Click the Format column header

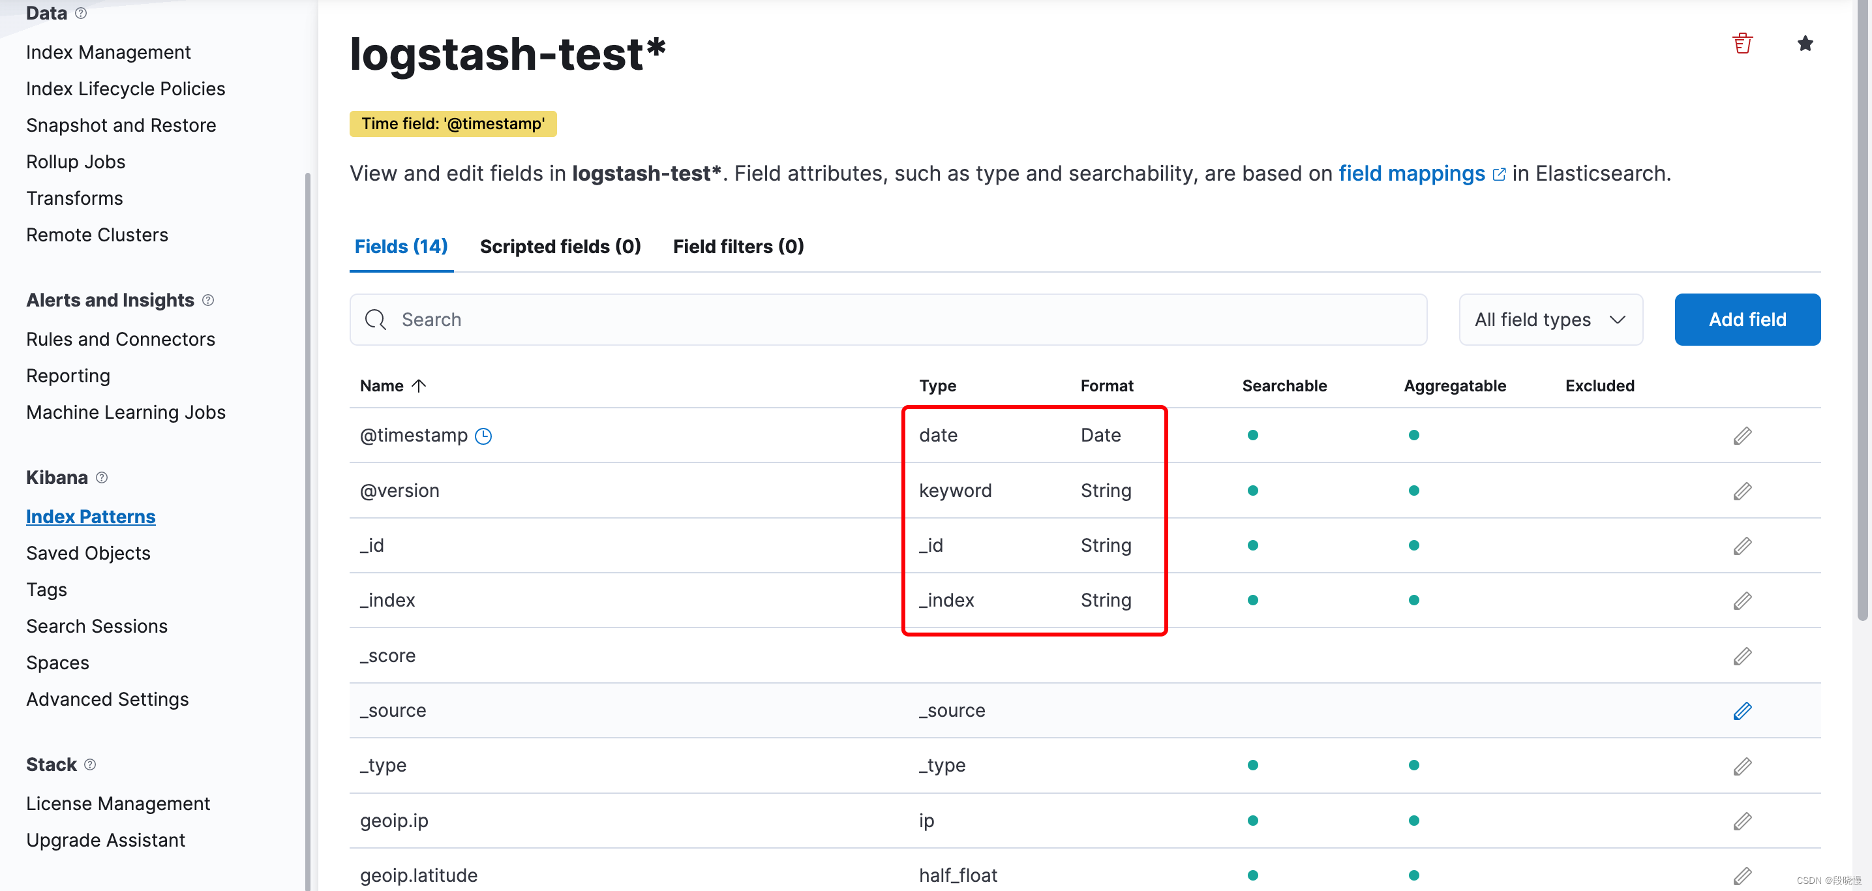coord(1107,386)
